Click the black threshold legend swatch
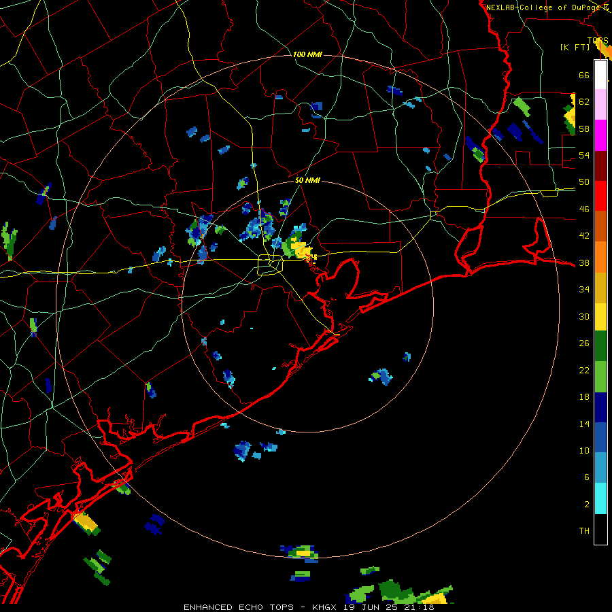 click(600, 529)
